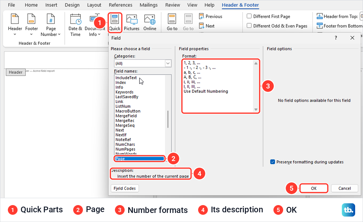Image resolution: width=363 pixels, height=222 pixels.
Task: Select LastSavedBy field name
Action: [127, 97]
